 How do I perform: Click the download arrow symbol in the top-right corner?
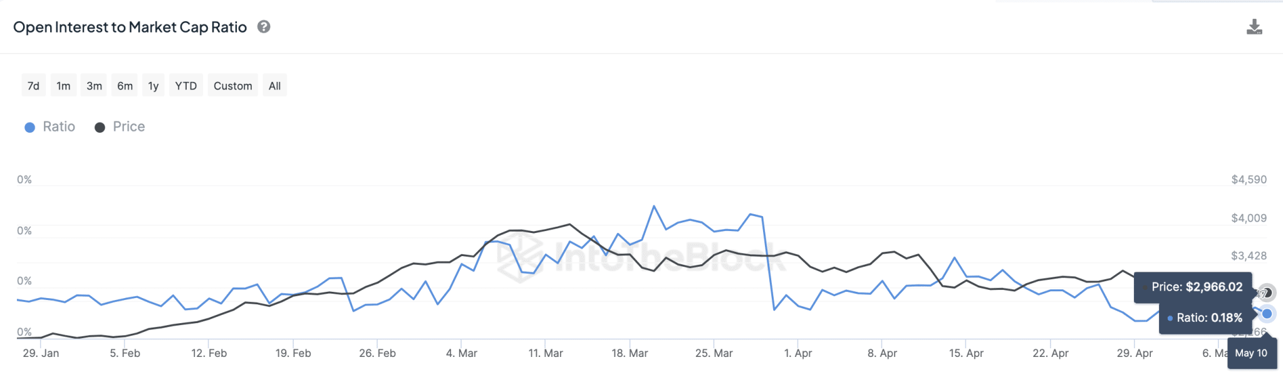click(x=1255, y=26)
